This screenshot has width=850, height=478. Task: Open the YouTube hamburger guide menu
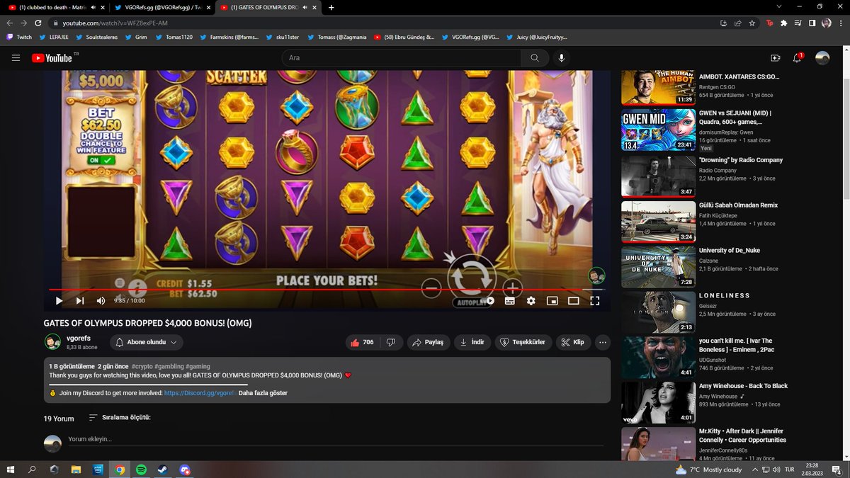pos(16,58)
